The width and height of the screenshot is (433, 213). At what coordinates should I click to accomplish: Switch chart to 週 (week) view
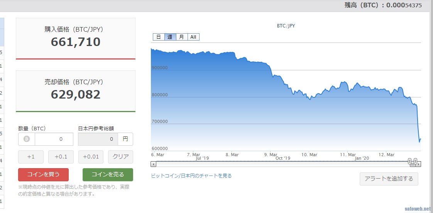[170, 37]
